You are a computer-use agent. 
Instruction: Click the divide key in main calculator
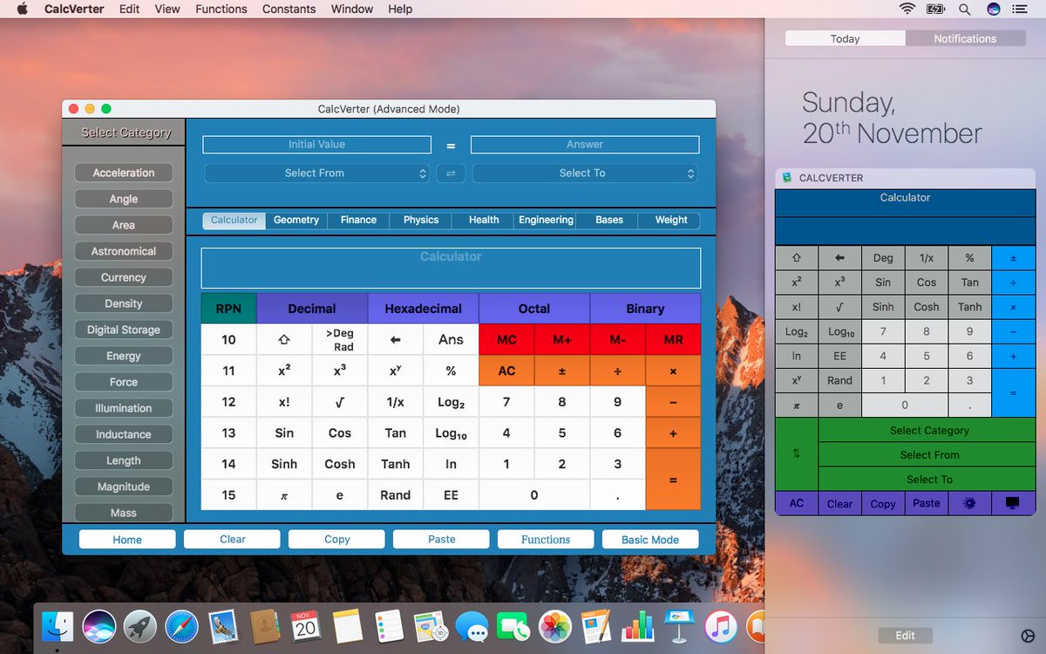point(618,371)
